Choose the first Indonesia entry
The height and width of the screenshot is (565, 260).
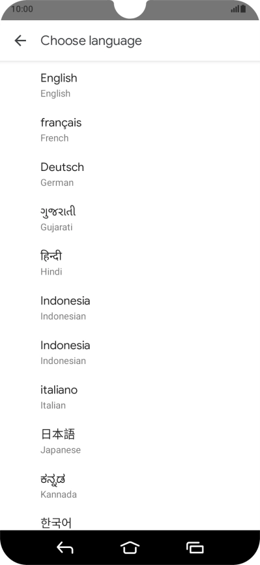pyautogui.click(x=130, y=308)
